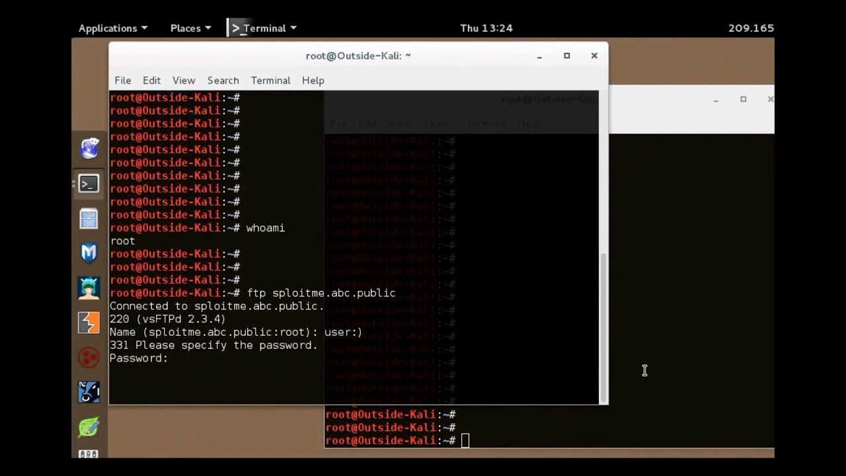Open the Files manager dock icon
This screenshot has height=476, width=846.
[x=89, y=219]
